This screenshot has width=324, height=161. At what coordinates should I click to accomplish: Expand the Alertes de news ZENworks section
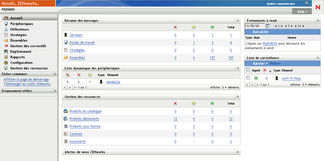237,152
